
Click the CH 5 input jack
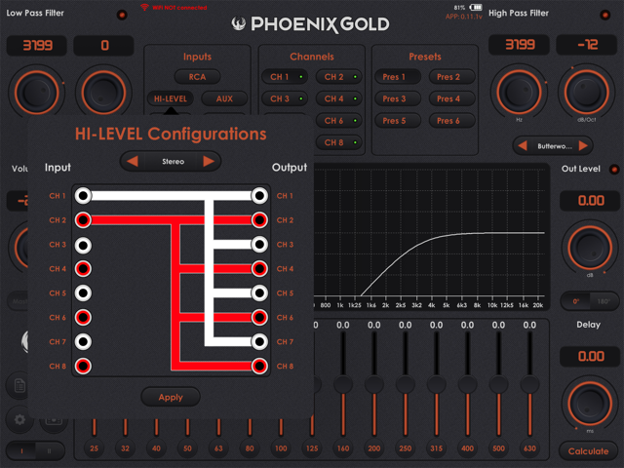(83, 293)
